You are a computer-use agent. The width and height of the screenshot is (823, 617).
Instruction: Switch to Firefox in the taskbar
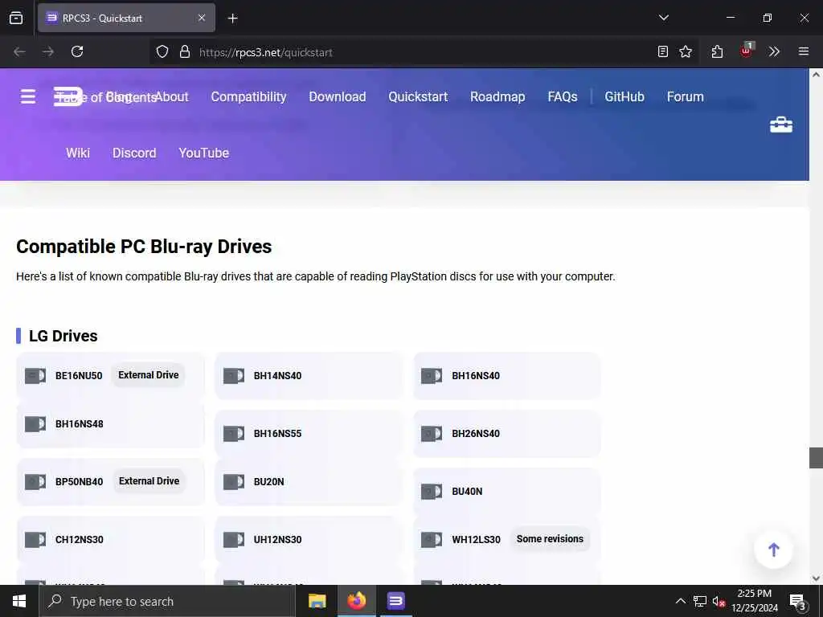tap(356, 601)
